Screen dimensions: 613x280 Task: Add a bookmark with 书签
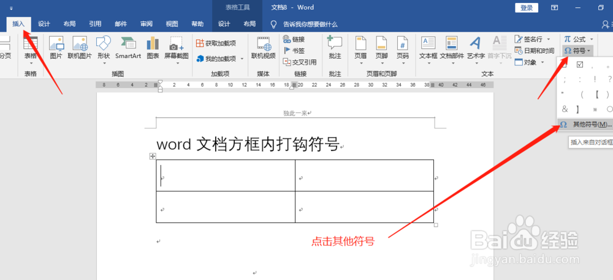(x=294, y=51)
